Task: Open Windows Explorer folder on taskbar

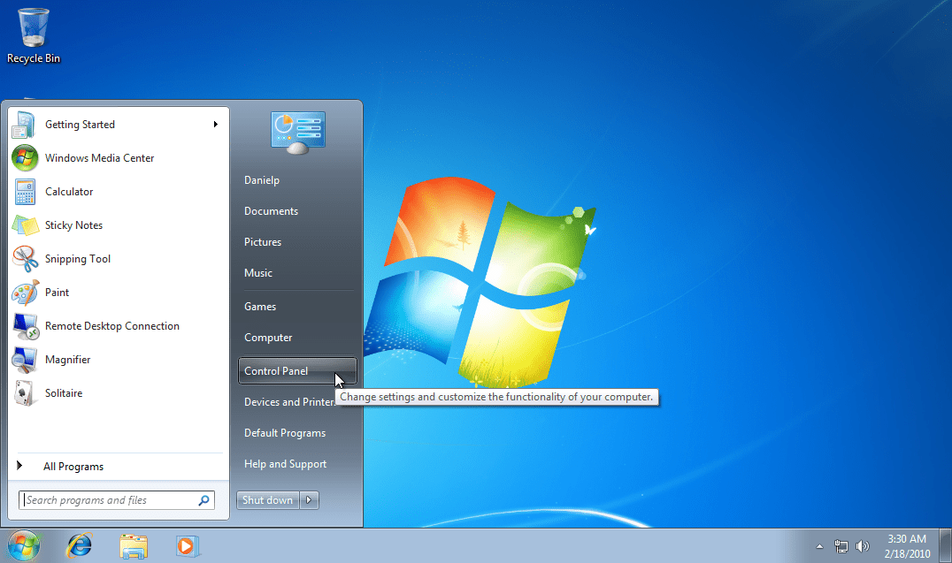Action: 133,546
